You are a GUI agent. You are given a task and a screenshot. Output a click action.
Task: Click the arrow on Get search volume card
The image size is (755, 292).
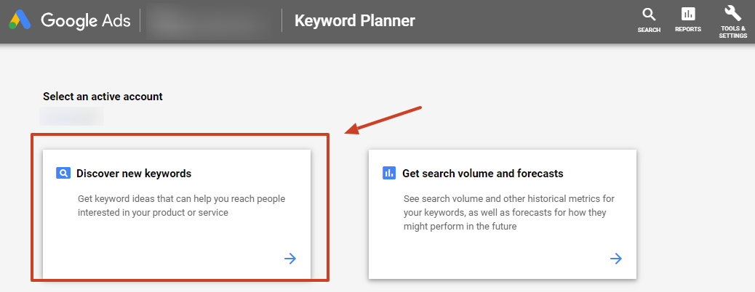tap(616, 259)
